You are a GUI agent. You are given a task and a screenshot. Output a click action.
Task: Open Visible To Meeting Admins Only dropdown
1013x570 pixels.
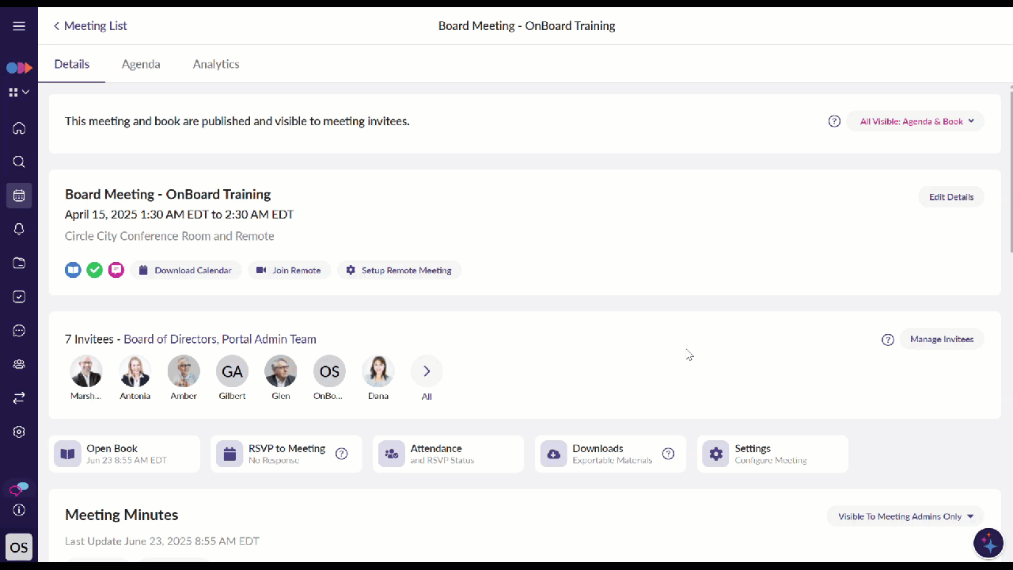coord(905,516)
